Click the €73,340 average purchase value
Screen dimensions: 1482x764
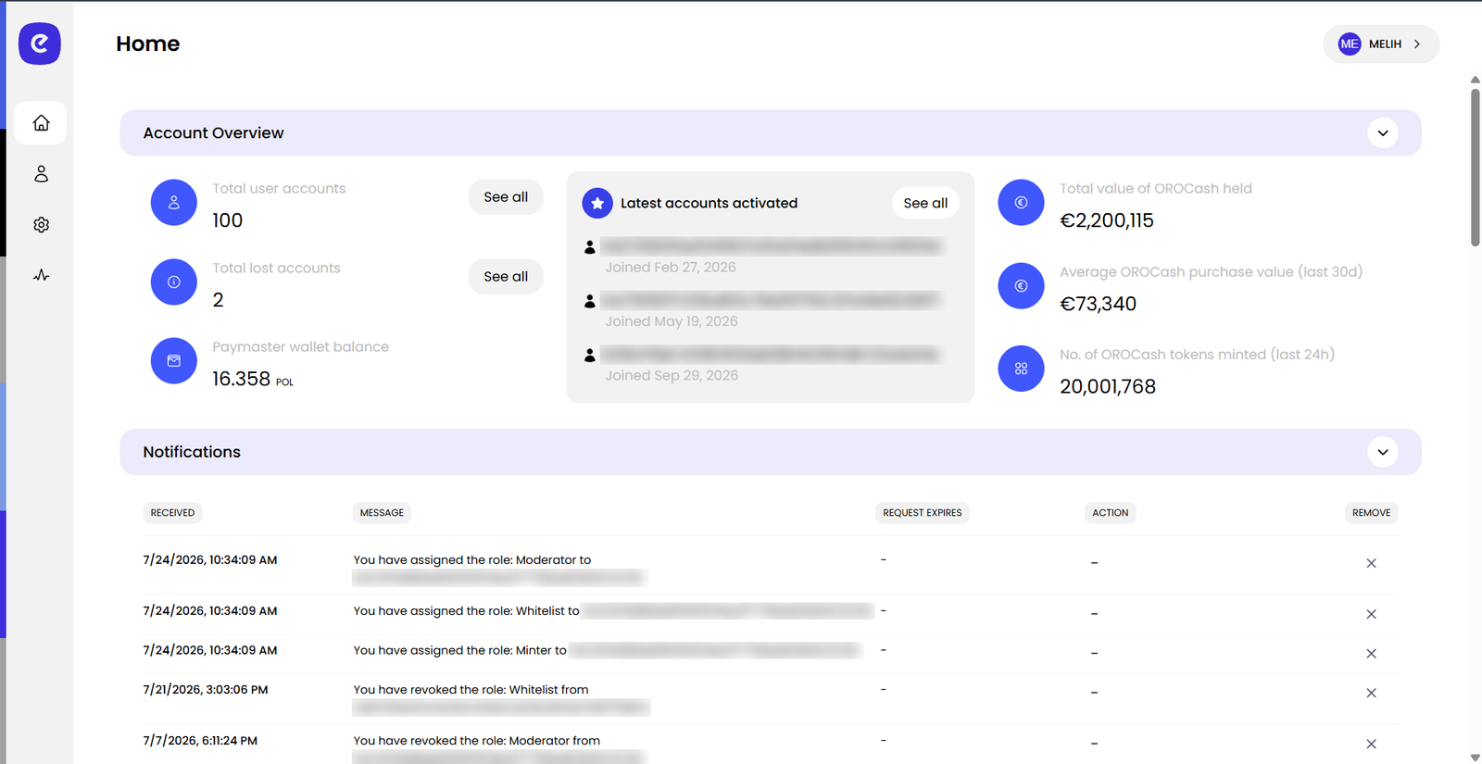1098,304
